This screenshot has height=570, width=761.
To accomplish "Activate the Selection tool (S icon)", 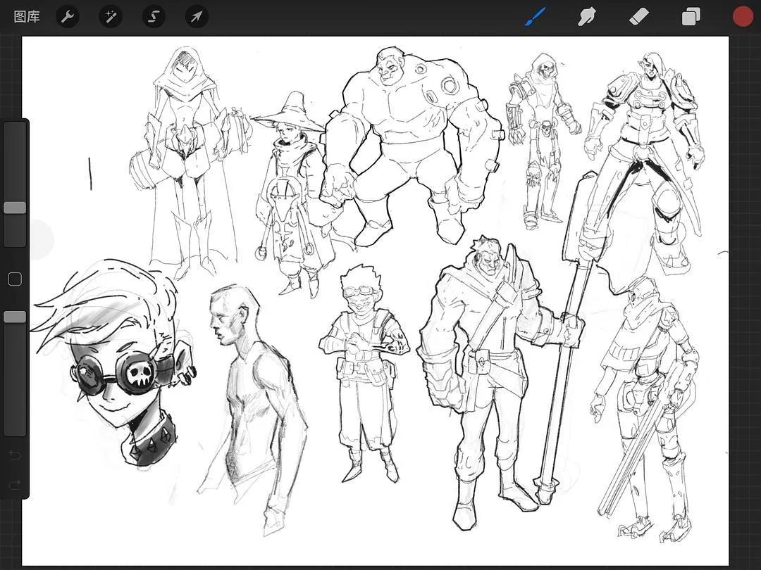I will [154, 16].
